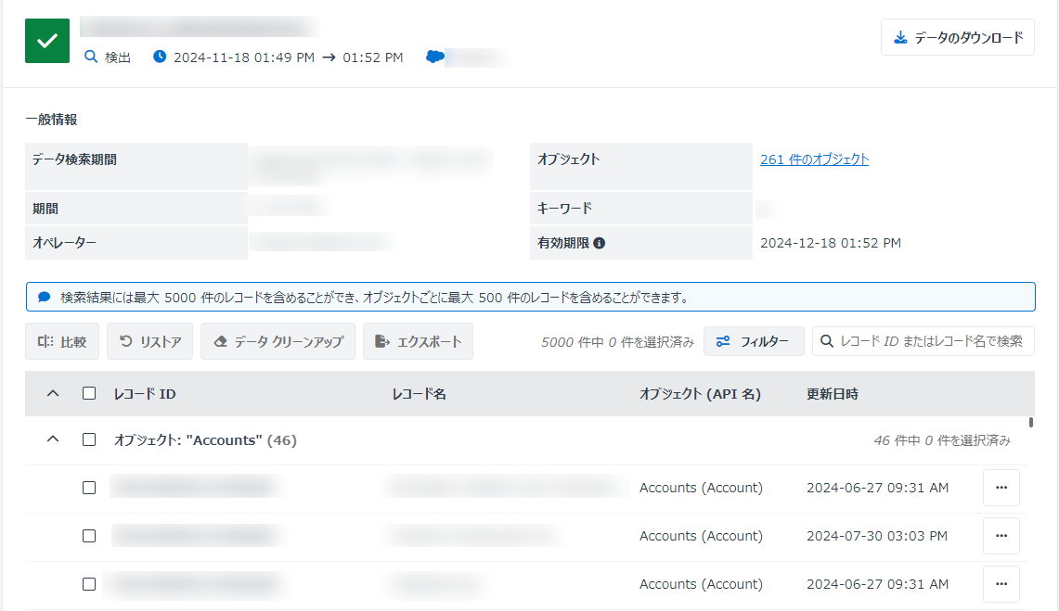Toggle the select-all checkbox in table header
Screen dimensions: 1059x611
click(89, 393)
